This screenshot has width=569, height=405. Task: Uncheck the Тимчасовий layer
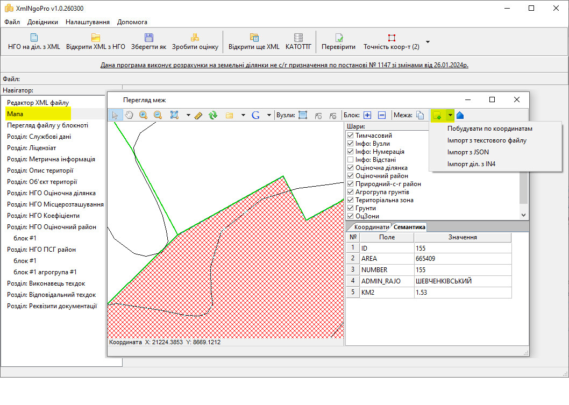click(x=351, y=136)
